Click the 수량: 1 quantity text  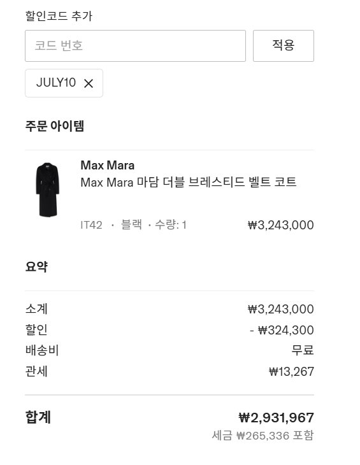pyautogui.click(x=171, y=224)
